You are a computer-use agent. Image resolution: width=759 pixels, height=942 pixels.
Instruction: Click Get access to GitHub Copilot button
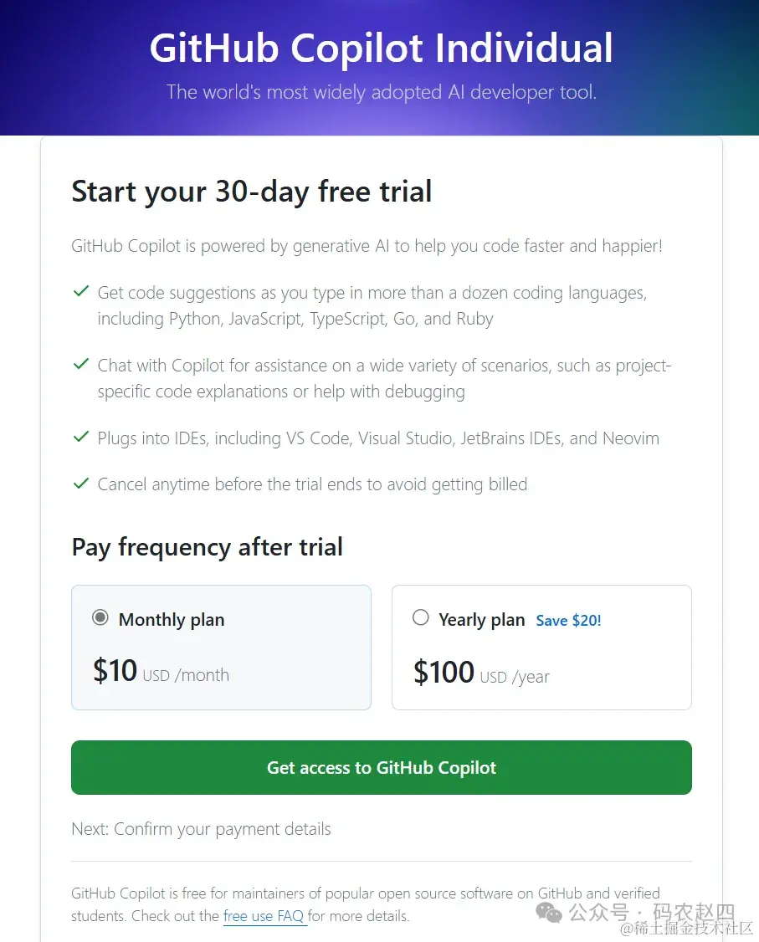tap(381, 767)
